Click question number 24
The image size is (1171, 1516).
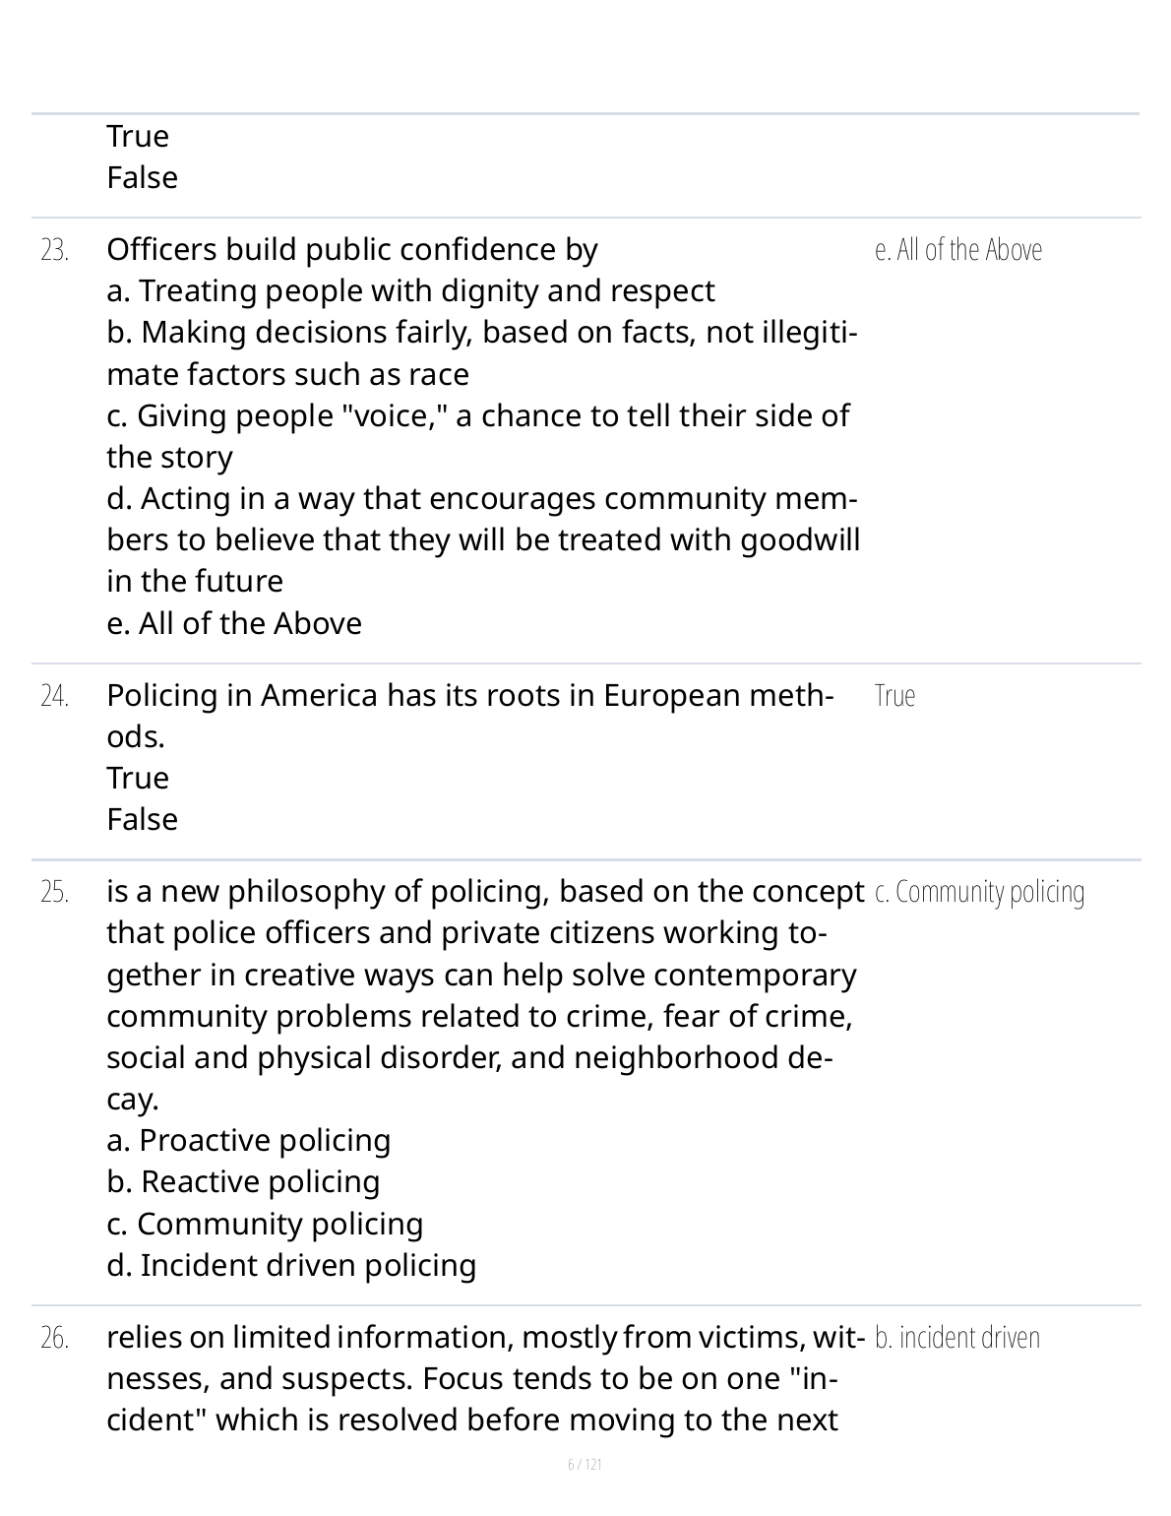55,697
